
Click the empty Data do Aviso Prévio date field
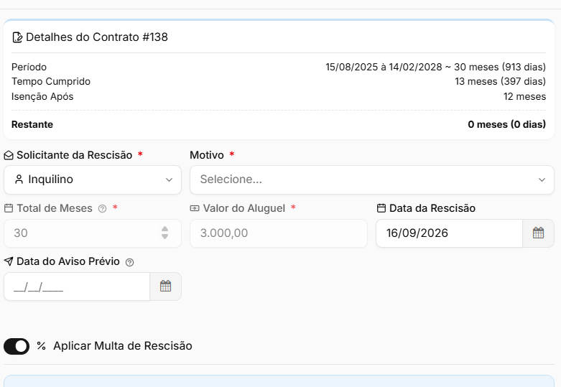coord(77,286)
